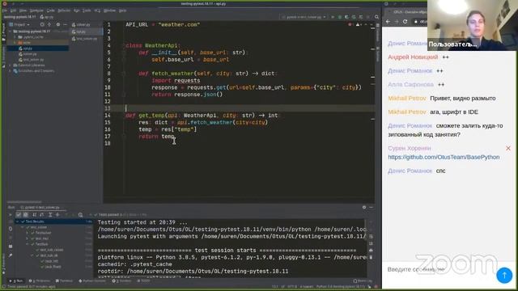Select test_solver.py in the project tree
518x291 pixels.
pos(33,60)
